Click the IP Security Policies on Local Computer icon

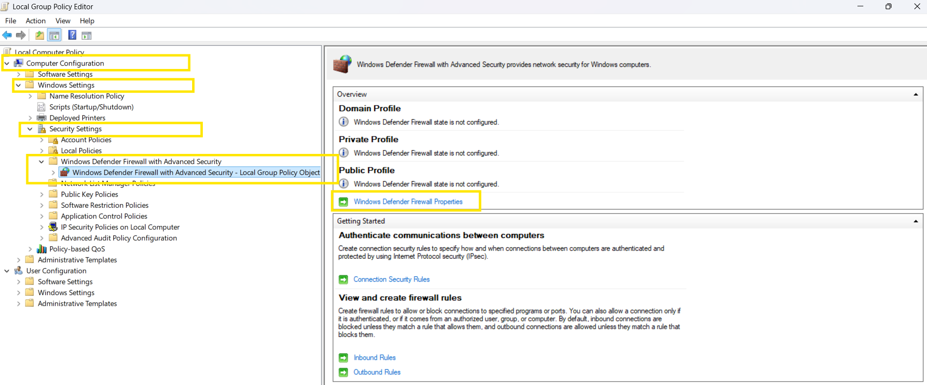(x=53, y=227)
